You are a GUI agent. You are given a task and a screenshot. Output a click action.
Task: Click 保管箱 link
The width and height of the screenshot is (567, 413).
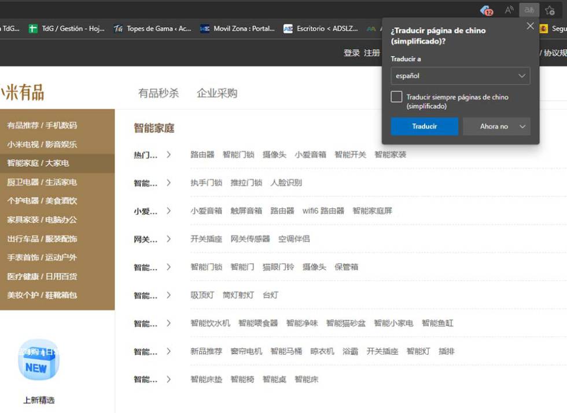point(347,267)
